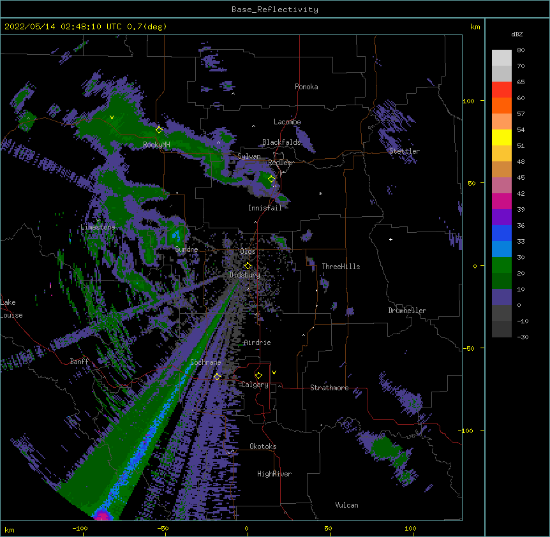Screen dimensions: 550x537
Task: Select the Sylvan label
Action: click(x=249, y=156)
